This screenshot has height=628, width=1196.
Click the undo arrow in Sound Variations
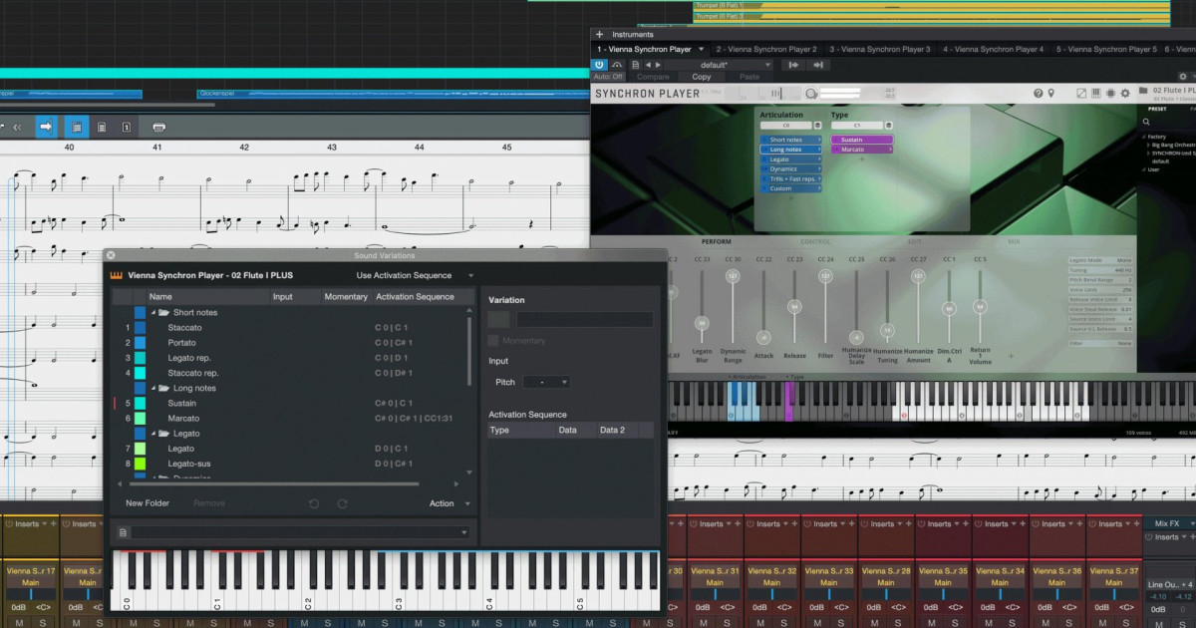[x=314, y=503]
